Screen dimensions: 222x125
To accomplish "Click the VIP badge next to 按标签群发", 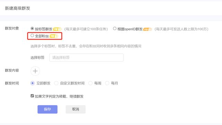I will 57,29.
